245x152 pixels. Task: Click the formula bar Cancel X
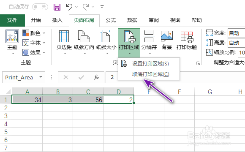(66, 77)
